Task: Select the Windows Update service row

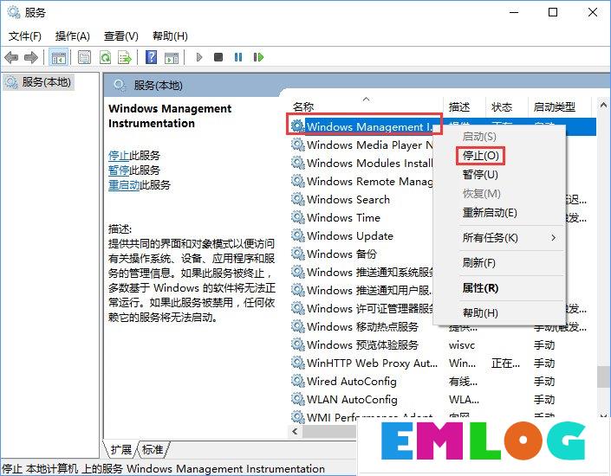Action: coord(361,235)
